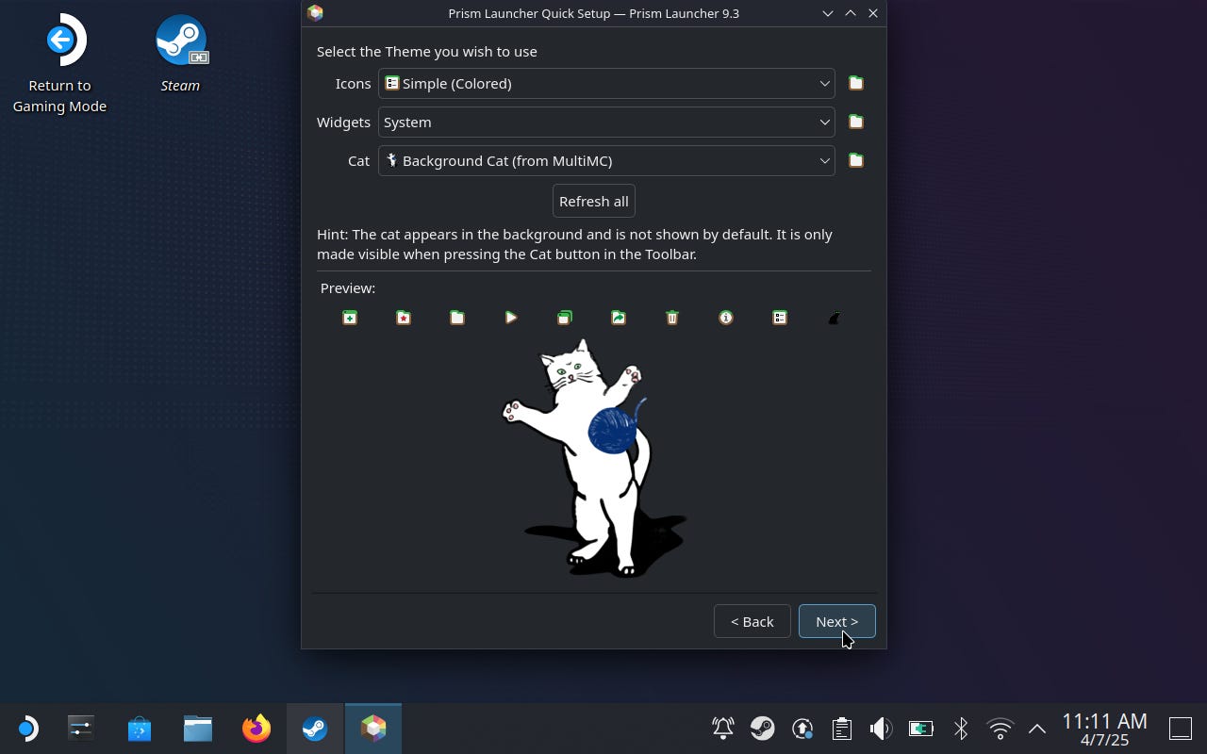Open Dolphin file manager from taskbar
Viewport: 1207px width, 754px height.
pos(198,729)
